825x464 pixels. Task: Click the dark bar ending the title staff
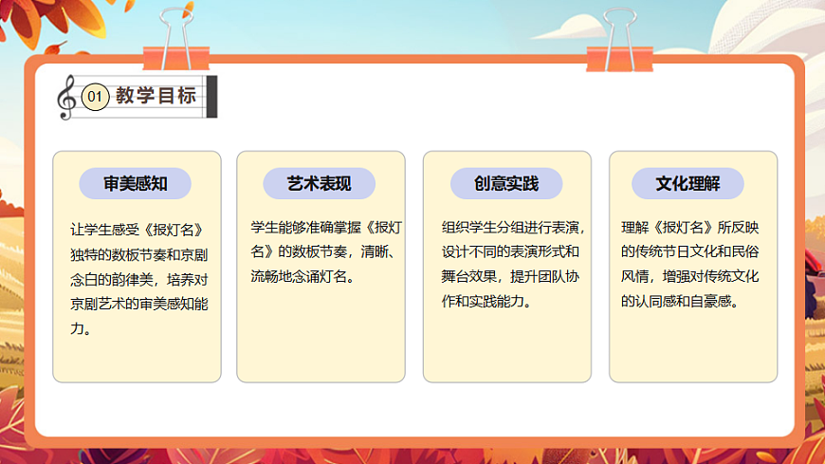tap(211, 97)
